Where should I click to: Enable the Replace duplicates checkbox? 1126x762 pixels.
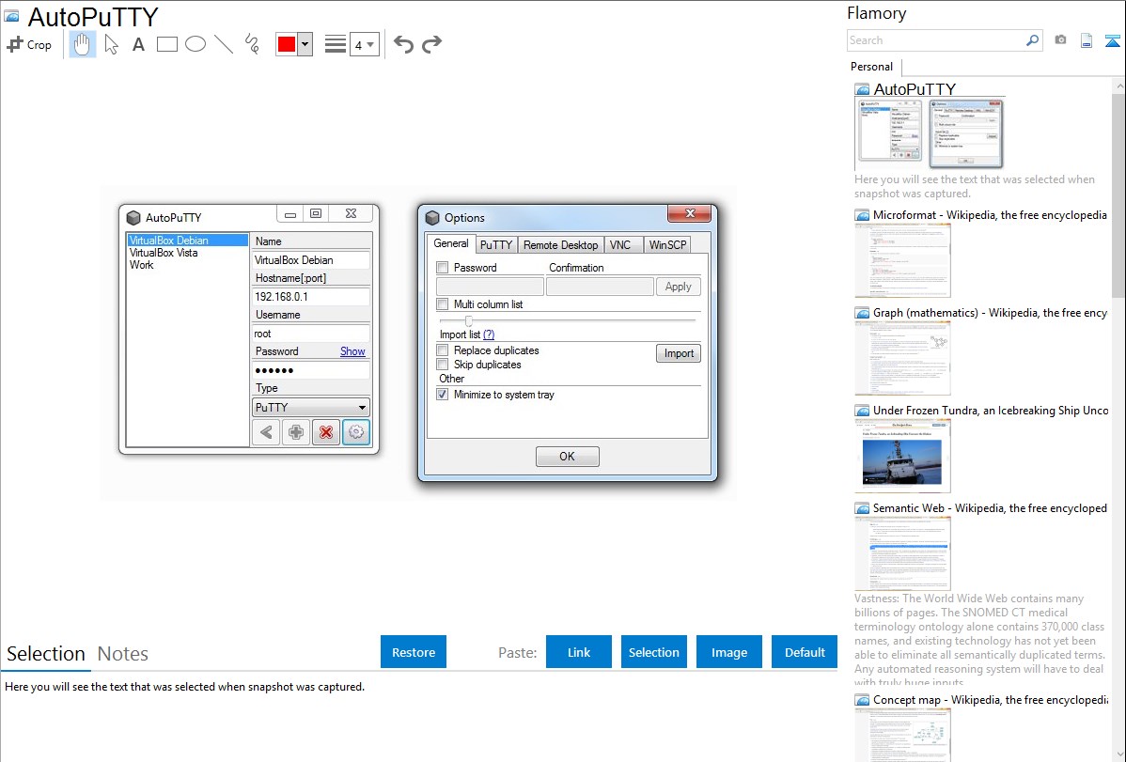click(x=443, y=350)
